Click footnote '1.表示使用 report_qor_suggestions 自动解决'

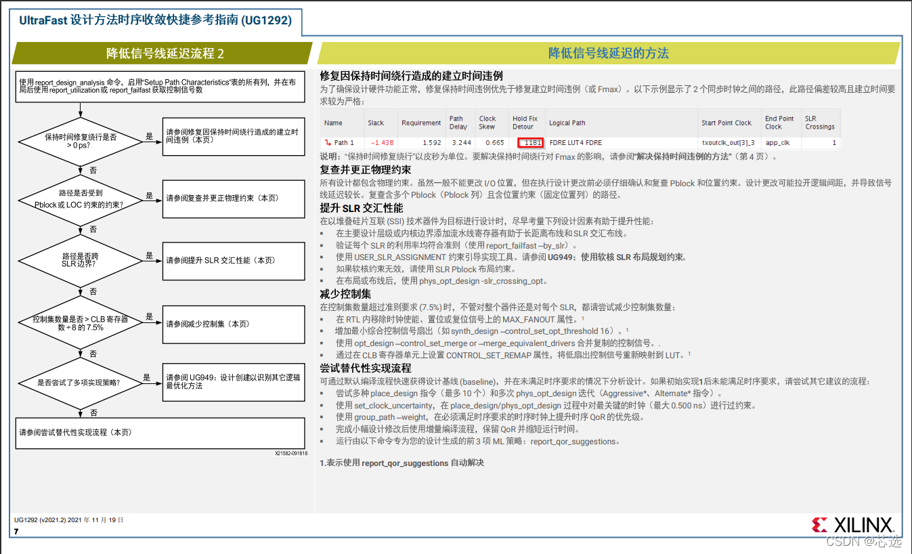[x=402, y=463]
